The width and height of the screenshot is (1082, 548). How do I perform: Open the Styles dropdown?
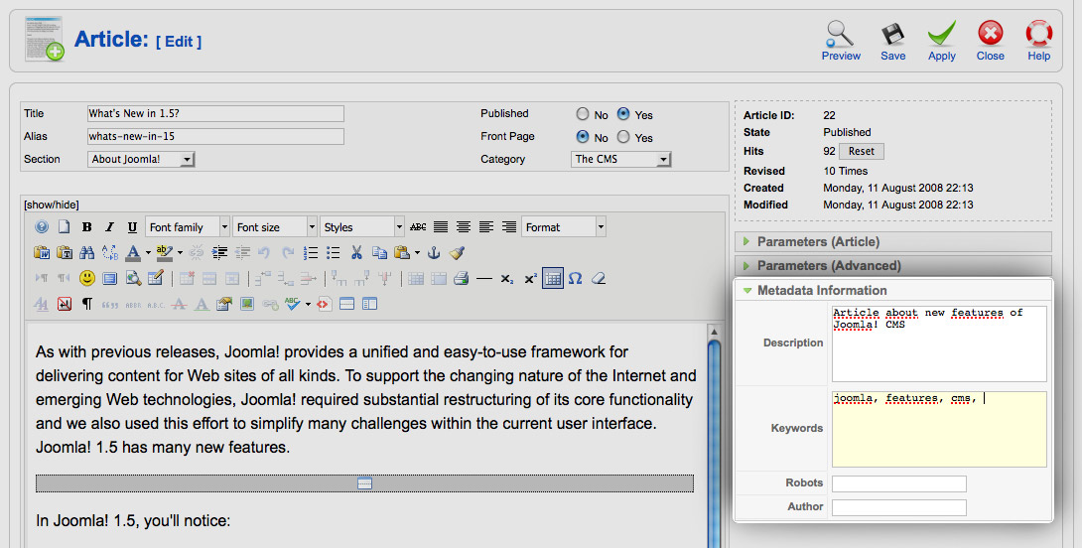(x=361, y=227)
